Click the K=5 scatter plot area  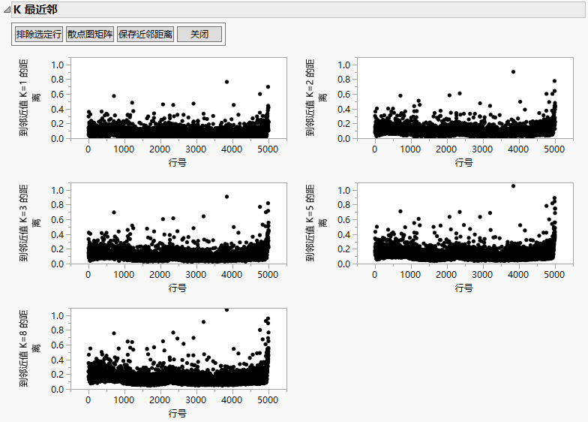click(465, 224)
